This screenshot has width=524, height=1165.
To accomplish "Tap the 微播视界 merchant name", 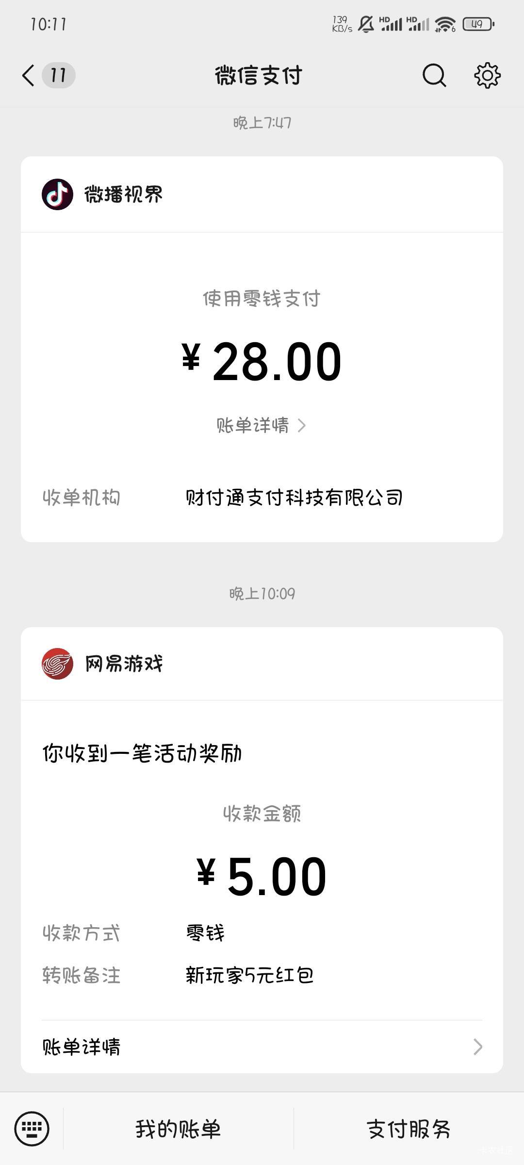I will point(124,194).
